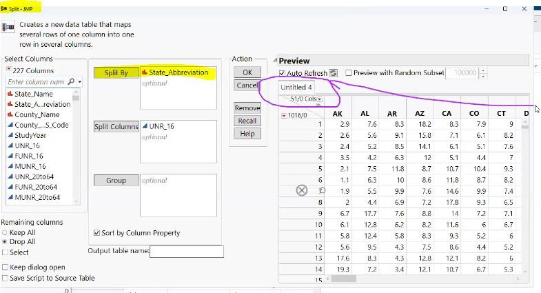This screenshot has width=541, height=293.
Task: Open the red triangle menu for 227 Columns
Action: [9, 70]
